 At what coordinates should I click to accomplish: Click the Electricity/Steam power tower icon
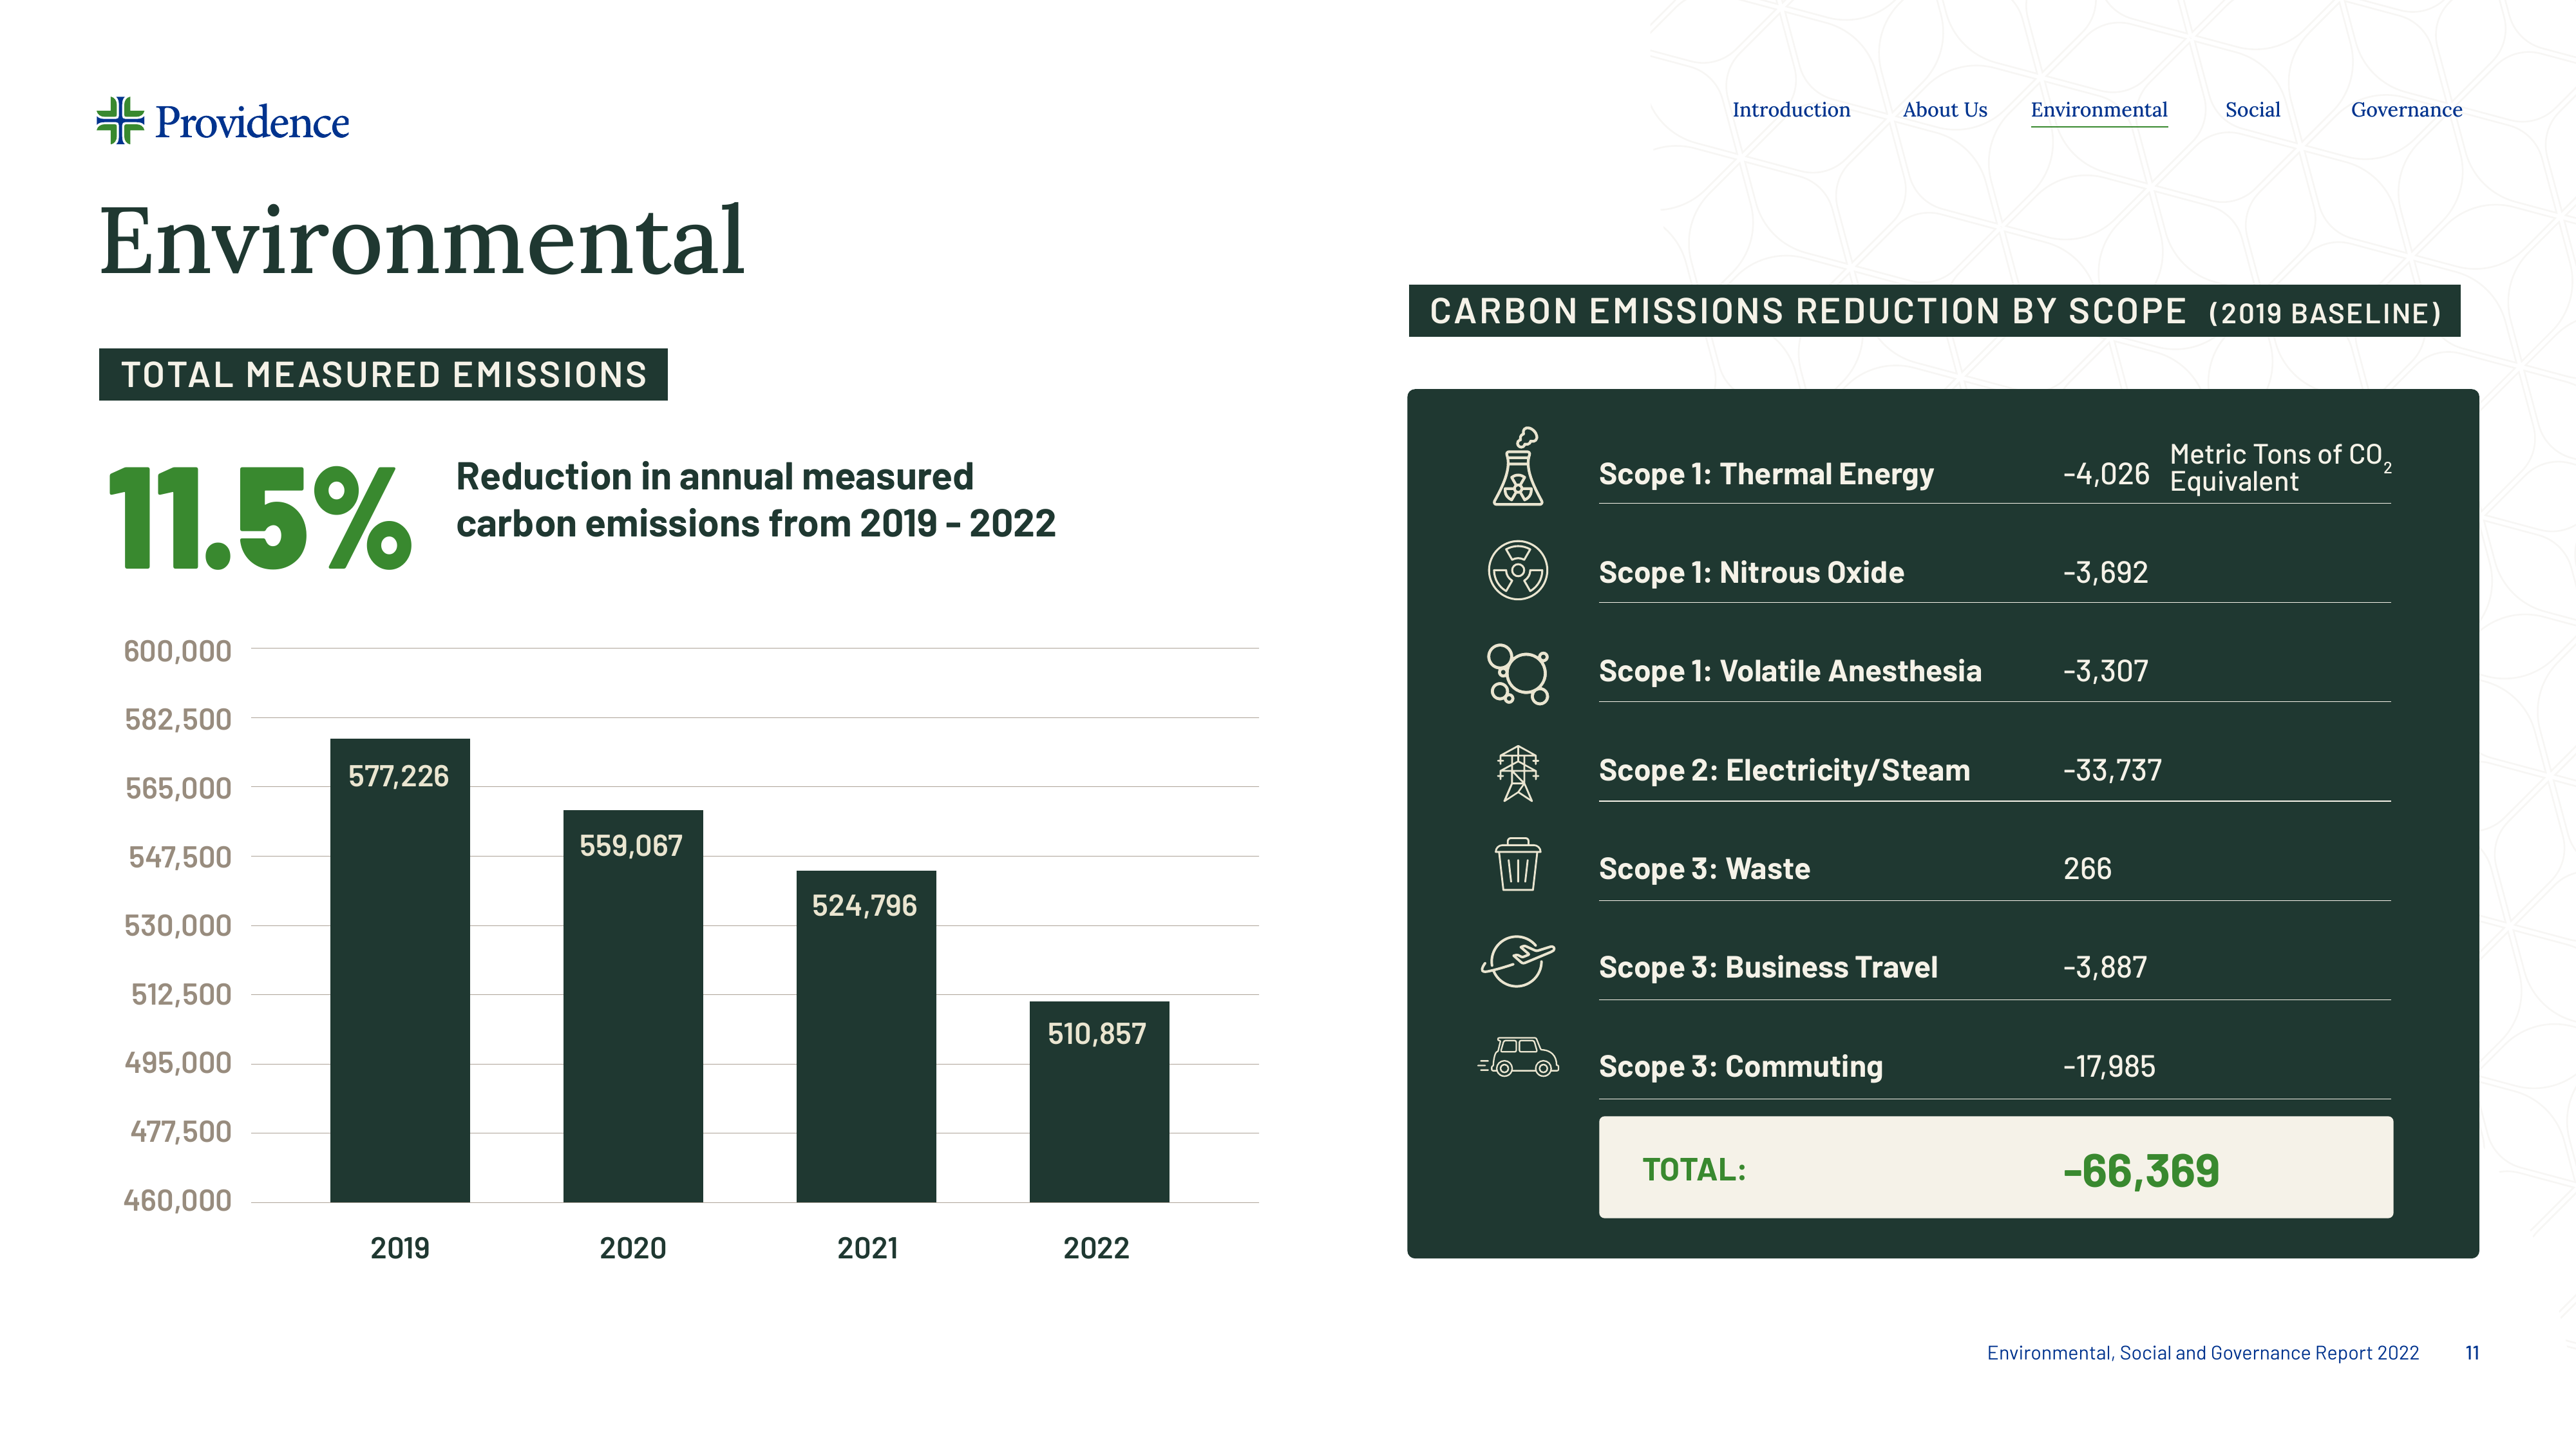coord(1518,773)
